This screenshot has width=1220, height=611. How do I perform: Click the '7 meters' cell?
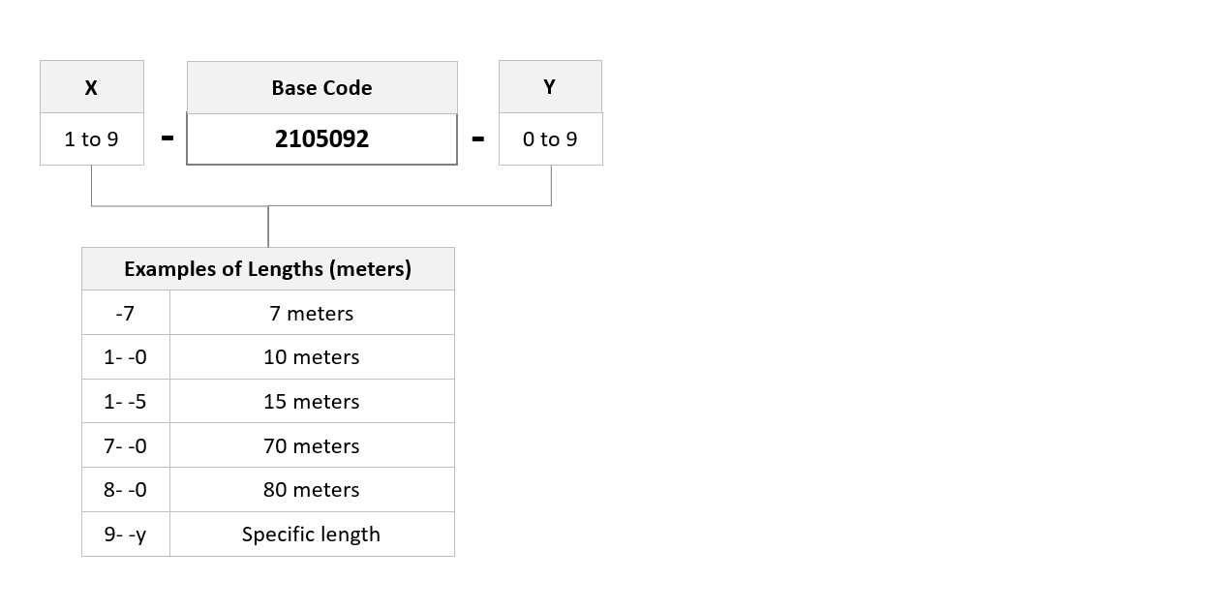click(x=312, y=313)
